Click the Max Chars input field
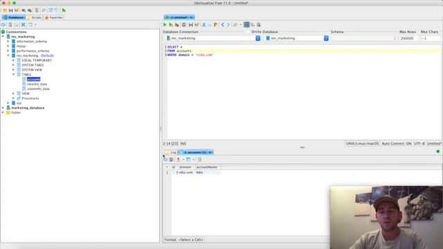The image size is (443, 249). (x=431, y=38)
